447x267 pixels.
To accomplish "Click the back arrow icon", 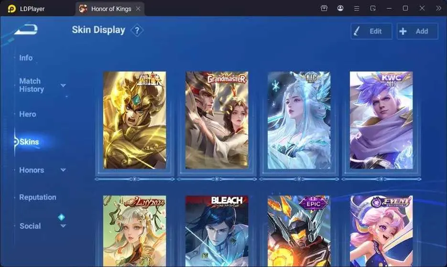I will click(26, 30).
